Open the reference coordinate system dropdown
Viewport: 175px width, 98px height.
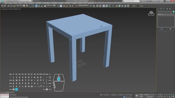[50, 5]
